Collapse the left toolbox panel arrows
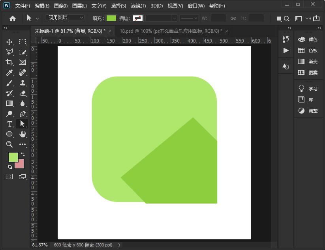The image size is (325, 250). 5,28
